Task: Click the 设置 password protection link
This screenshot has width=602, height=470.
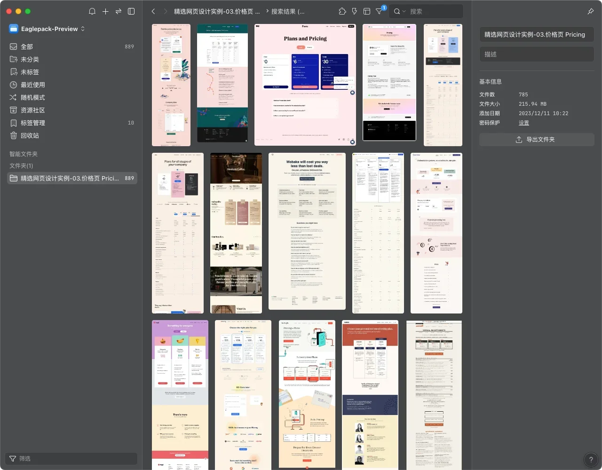Action: (x=524, y=123)
